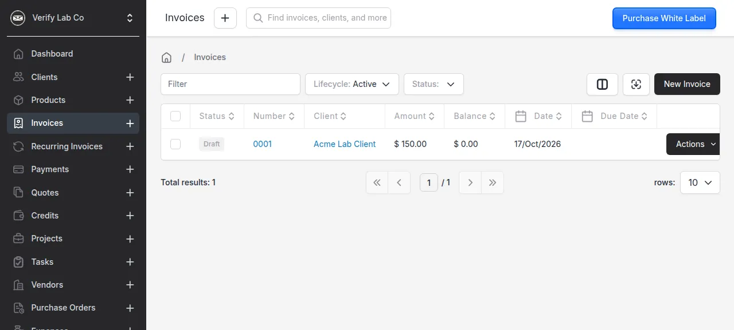Click the Clients people icon in the sidebar

tap(19, 77)
